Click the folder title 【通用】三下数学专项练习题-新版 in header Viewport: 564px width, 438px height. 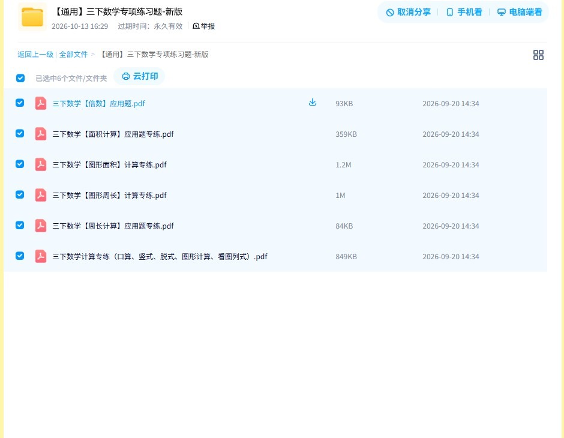click(117, 12)
